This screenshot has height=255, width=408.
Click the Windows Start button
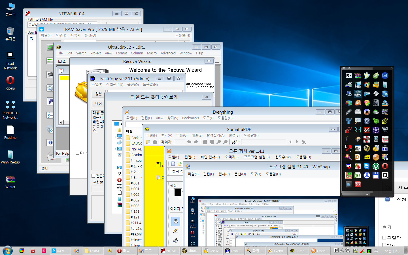[8, 251]
